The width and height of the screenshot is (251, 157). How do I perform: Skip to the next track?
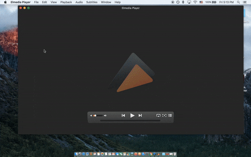140,116
